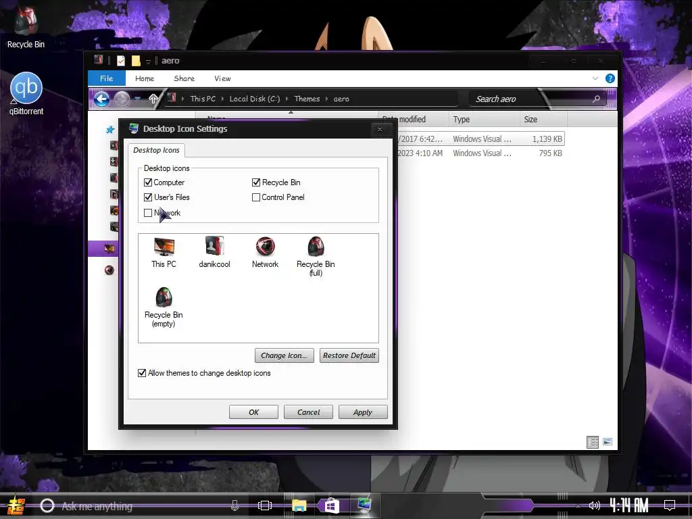This screenshot has width=692, height=519.
Task: Open quick access toolbar customize dropdown
Action: pyautogui.click(x=148, y=61)
